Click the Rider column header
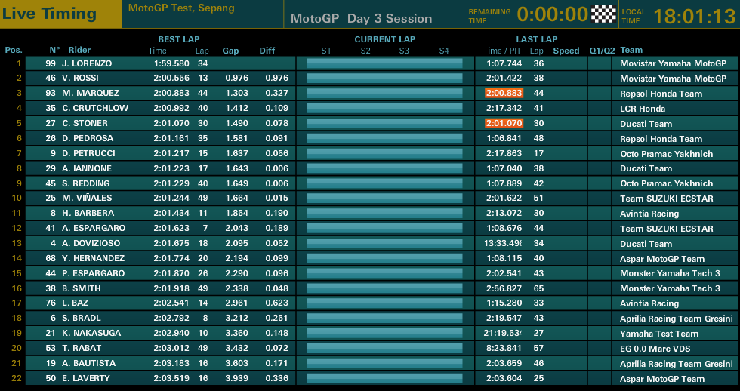The height and width of the screenshot is (391, 740). (79, 51)
